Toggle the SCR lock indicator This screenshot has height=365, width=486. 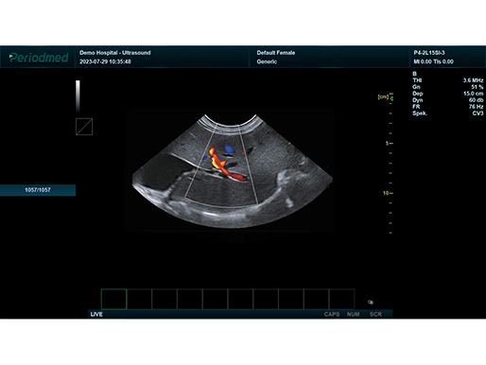click(x=375, y=314)
